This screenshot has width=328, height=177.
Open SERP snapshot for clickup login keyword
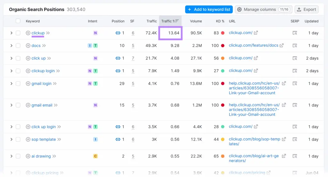(x=295, y=71)
